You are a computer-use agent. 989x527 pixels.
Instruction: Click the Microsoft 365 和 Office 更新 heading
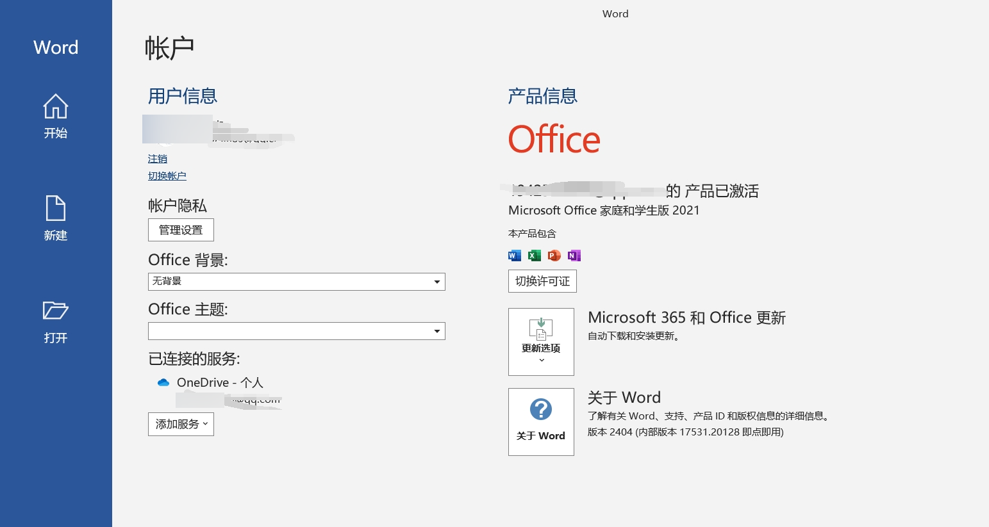click(686, 318)
